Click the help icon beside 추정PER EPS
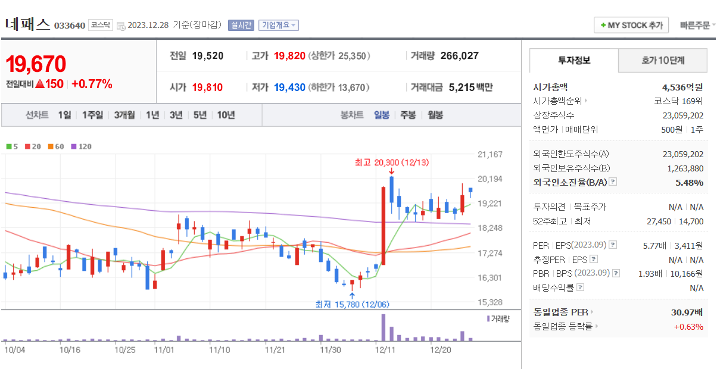717x369 pixels. click(593, 259)
